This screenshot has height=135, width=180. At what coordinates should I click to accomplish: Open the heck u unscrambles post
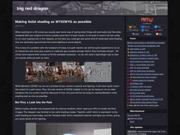[x=142, y=65]
